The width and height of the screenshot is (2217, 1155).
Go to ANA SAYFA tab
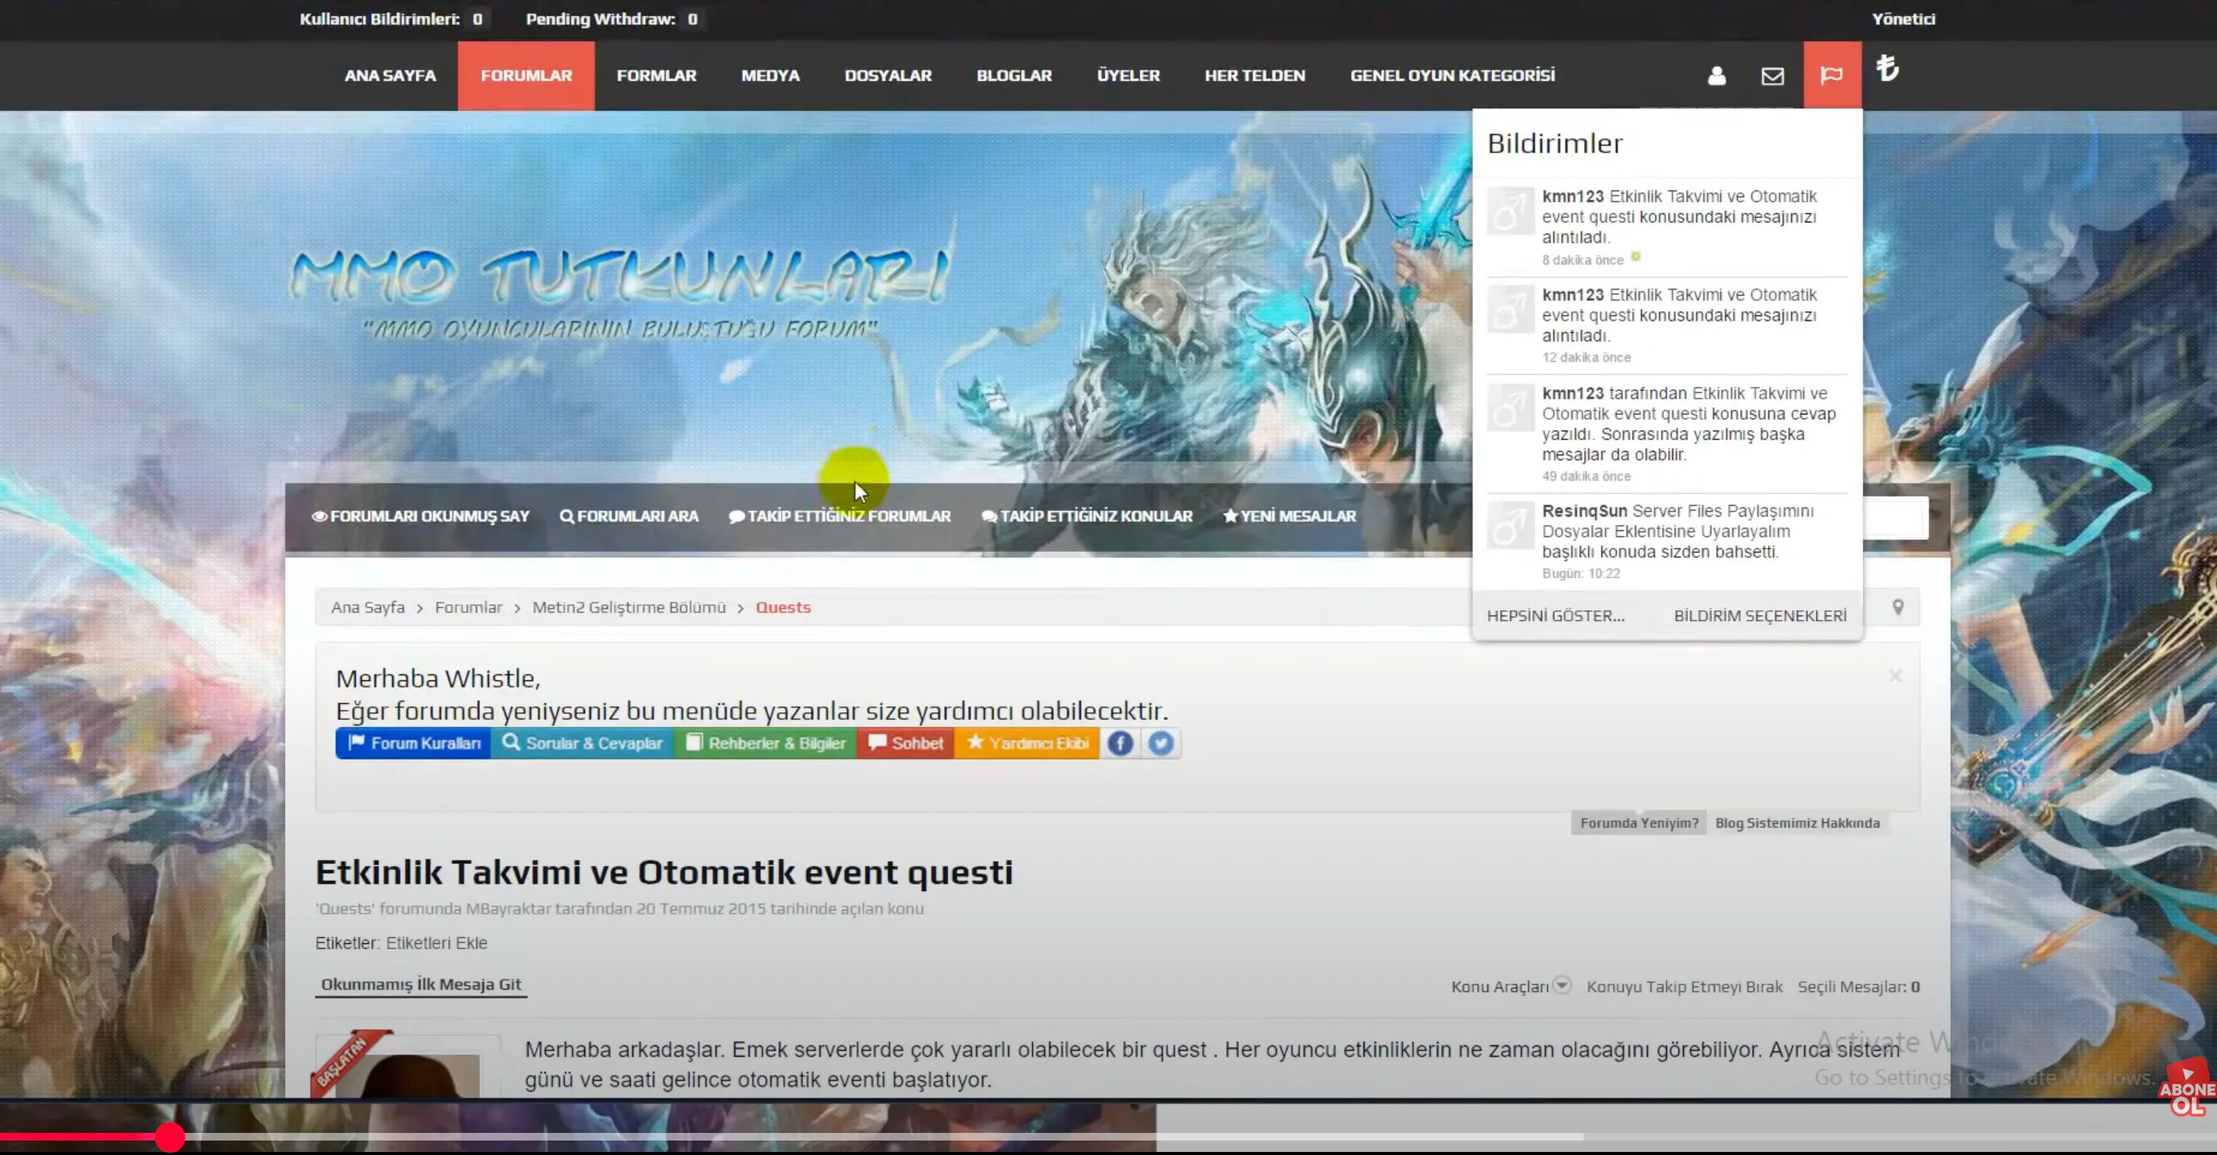[390, 75]
